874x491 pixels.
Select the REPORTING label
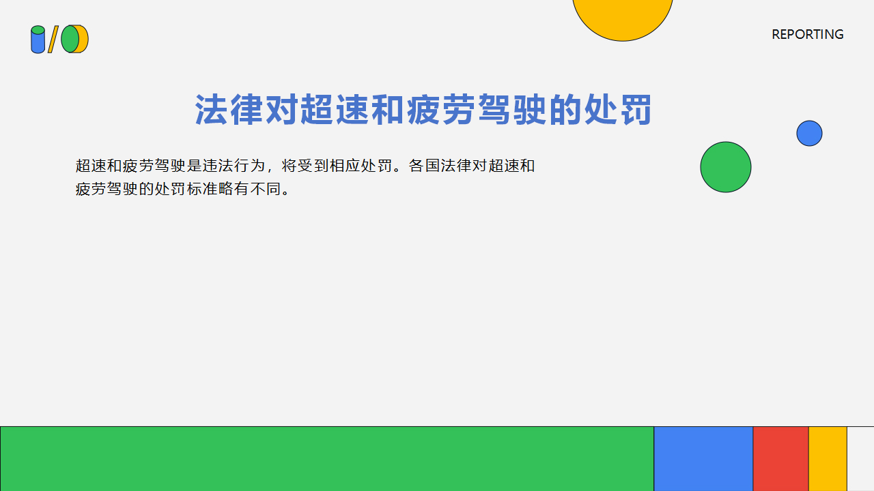808,34
